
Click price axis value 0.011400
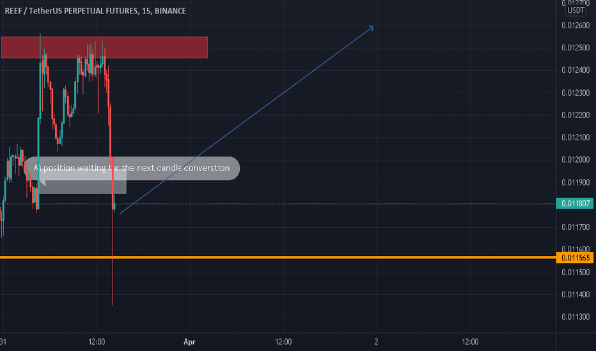pyautogui.click(x=576, y=294)
